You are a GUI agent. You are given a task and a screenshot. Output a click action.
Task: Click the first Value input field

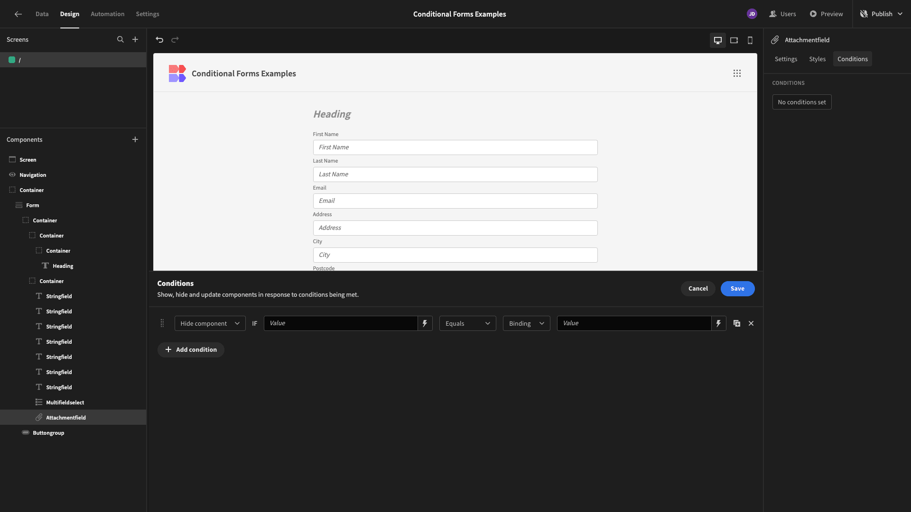click(x=341, y=323)
